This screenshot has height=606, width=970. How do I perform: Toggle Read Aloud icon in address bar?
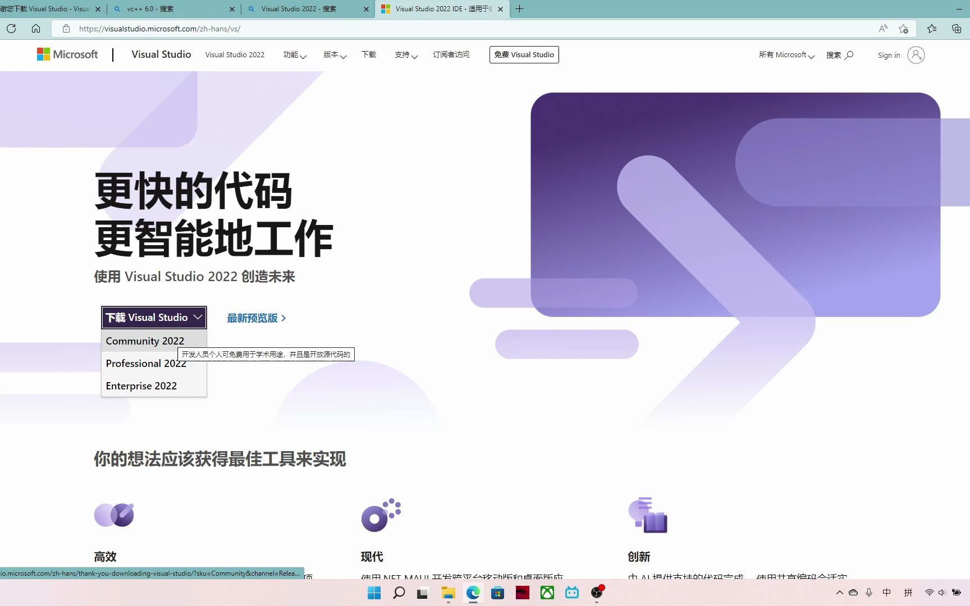[883, 29]
